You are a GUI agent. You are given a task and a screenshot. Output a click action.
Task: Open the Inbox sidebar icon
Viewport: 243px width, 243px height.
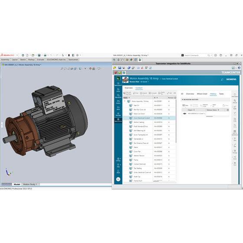(118, 108)
